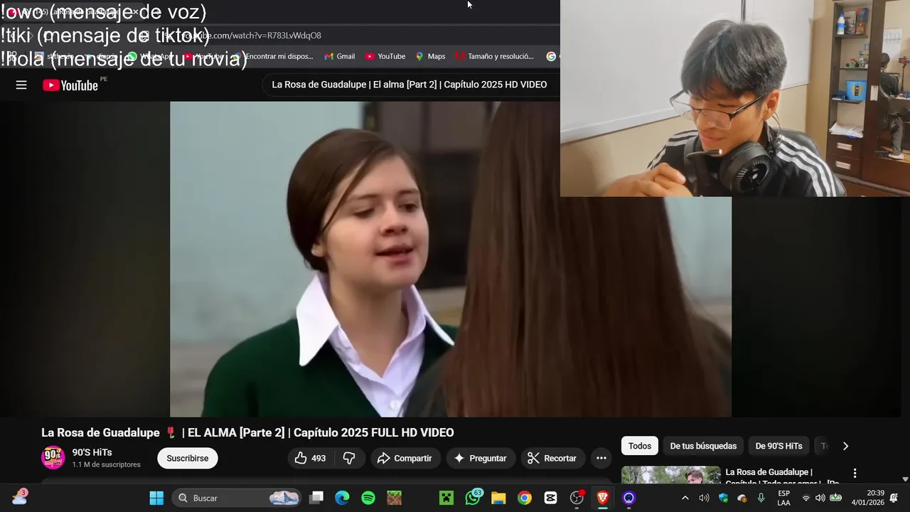910x512 pixels.
Task: Click the browser address bar URL
Action: 252,36
